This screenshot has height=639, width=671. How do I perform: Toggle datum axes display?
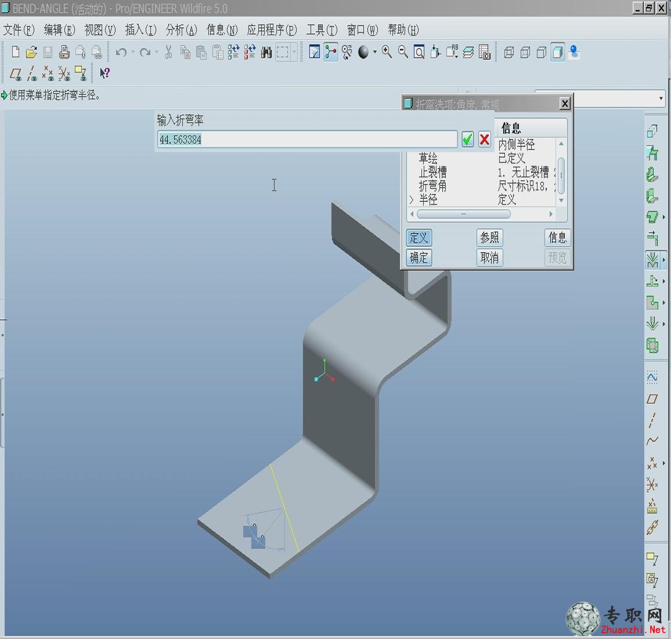(x=32, y=74)
